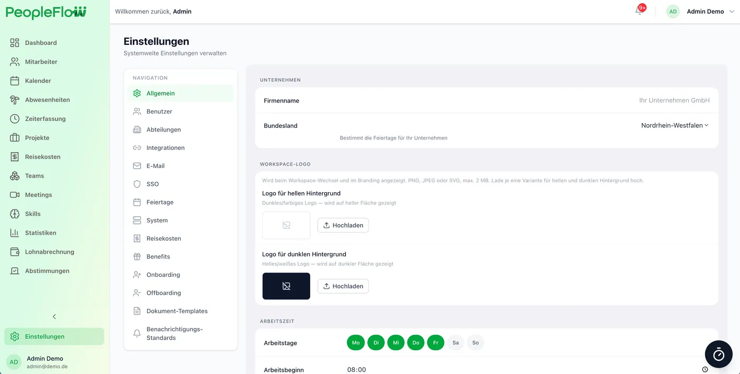
Task: Toggle Wednesday (Mi) working day
Action: pyautogui.click(x=396, y=343)
